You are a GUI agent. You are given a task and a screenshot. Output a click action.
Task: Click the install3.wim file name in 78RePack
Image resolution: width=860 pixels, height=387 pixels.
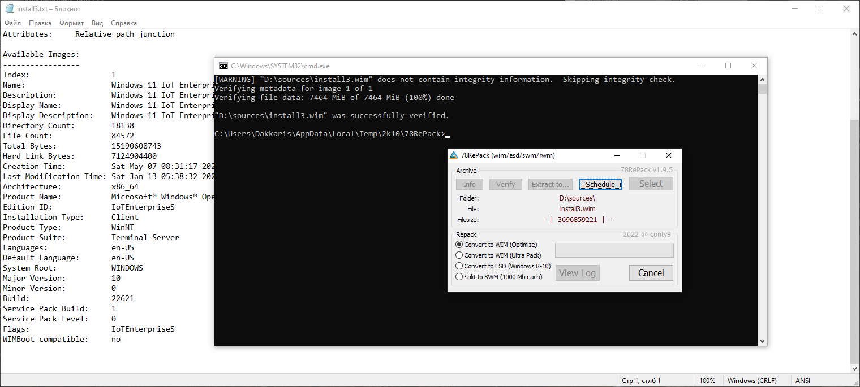[x=577, y=209]
